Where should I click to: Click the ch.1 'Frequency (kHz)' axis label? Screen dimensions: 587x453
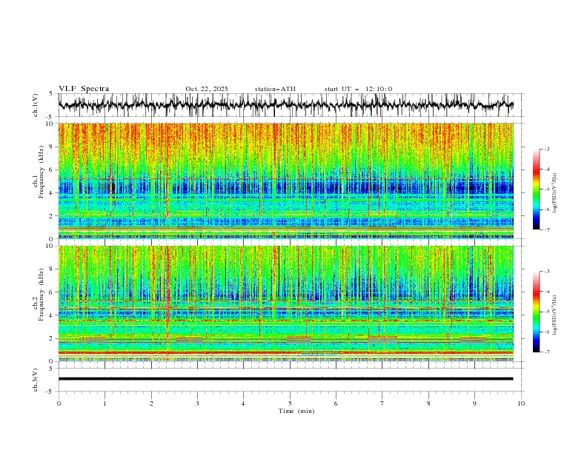tap(41, 172)
